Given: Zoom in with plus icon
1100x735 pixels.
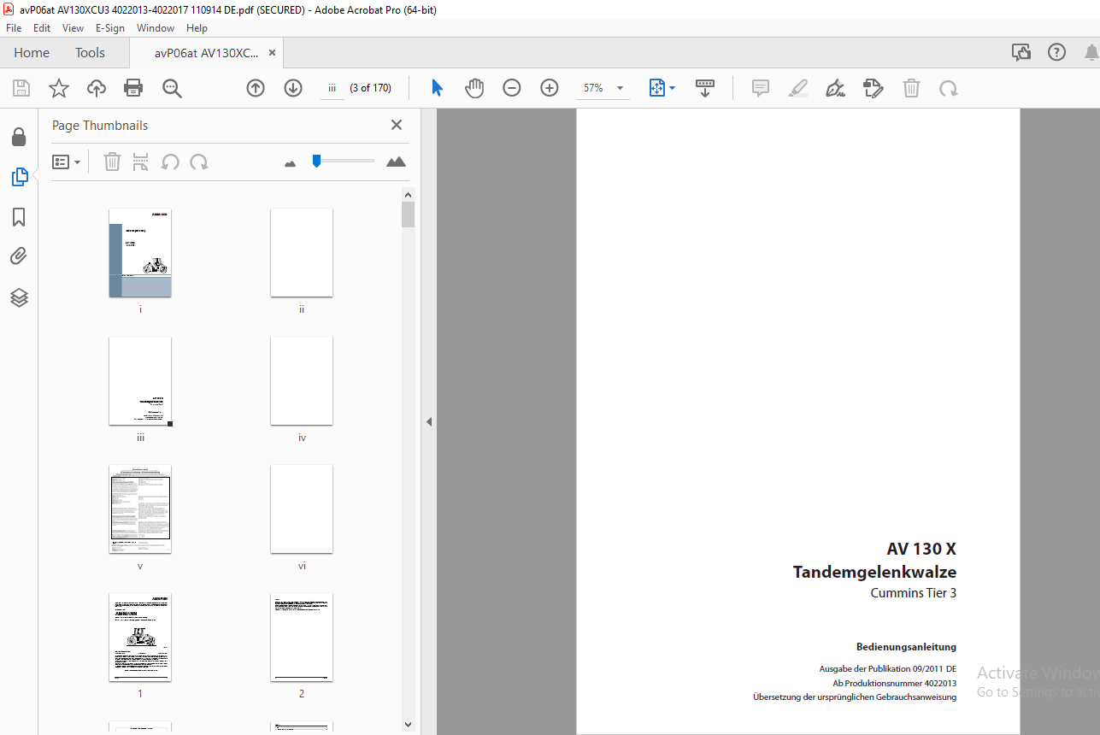Looking at the screenshot, I should coord(550,88).
